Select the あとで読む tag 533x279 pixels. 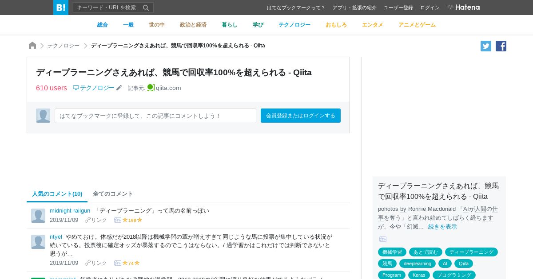[x=426, y=252]
